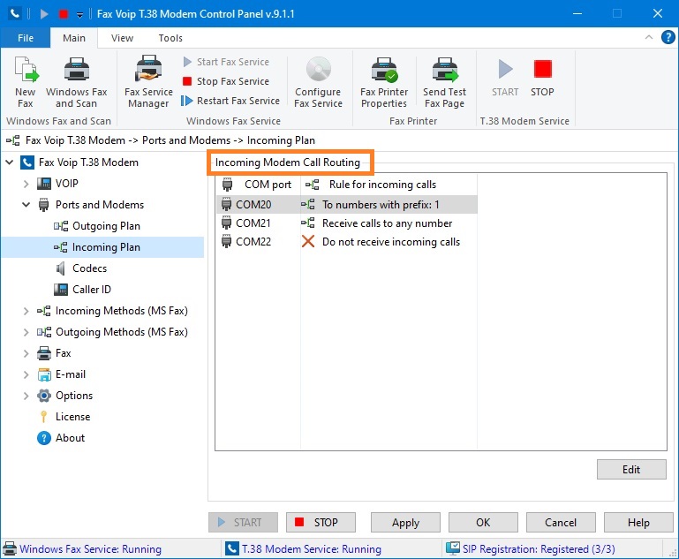This screenshot has height=559, width=679.
Task: Switch to View ribbon tab
Action: [x=122, y=38]
